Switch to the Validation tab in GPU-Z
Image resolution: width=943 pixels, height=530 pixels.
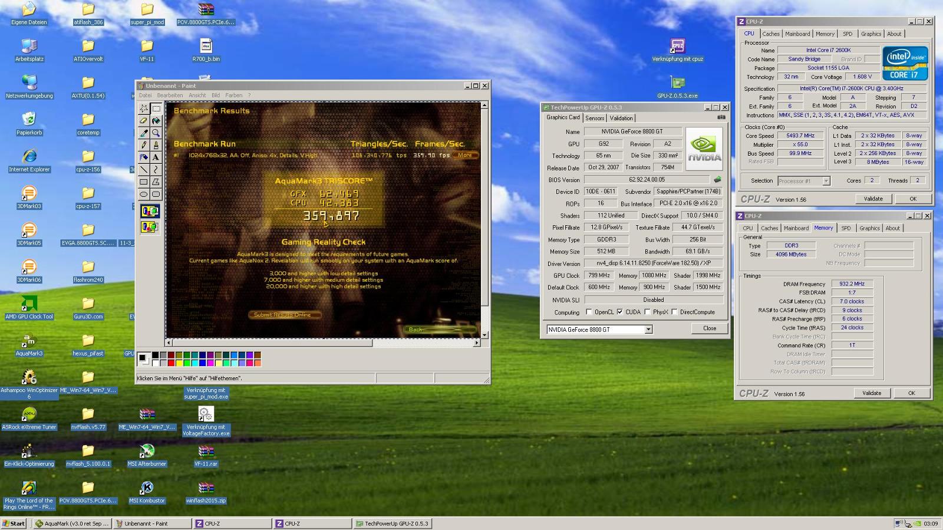pos(621,118)
